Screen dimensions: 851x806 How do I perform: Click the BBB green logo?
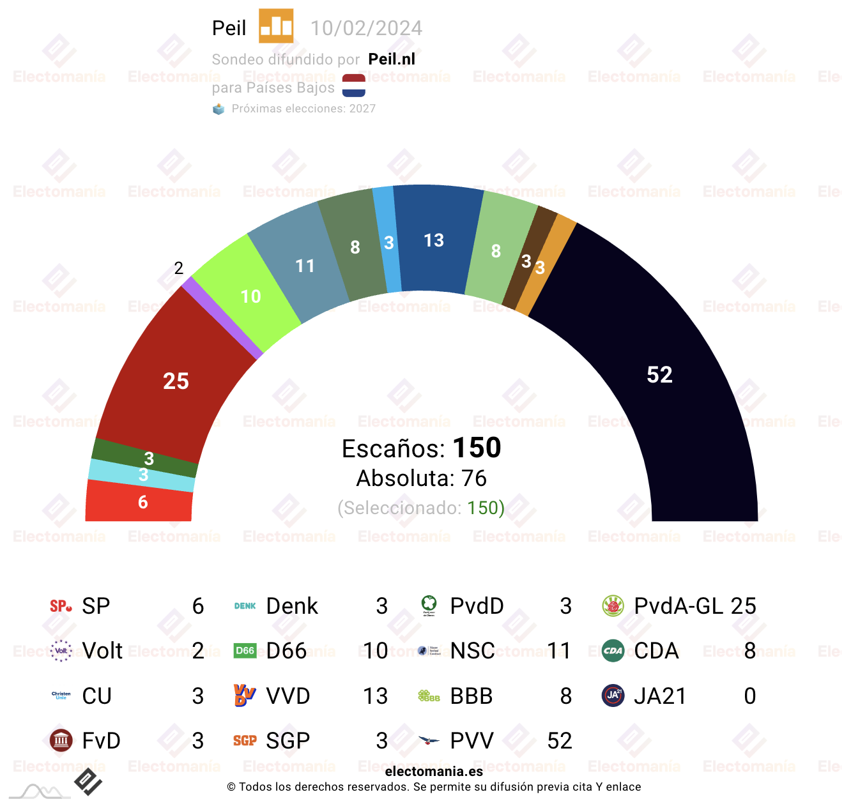coord(429,696)
